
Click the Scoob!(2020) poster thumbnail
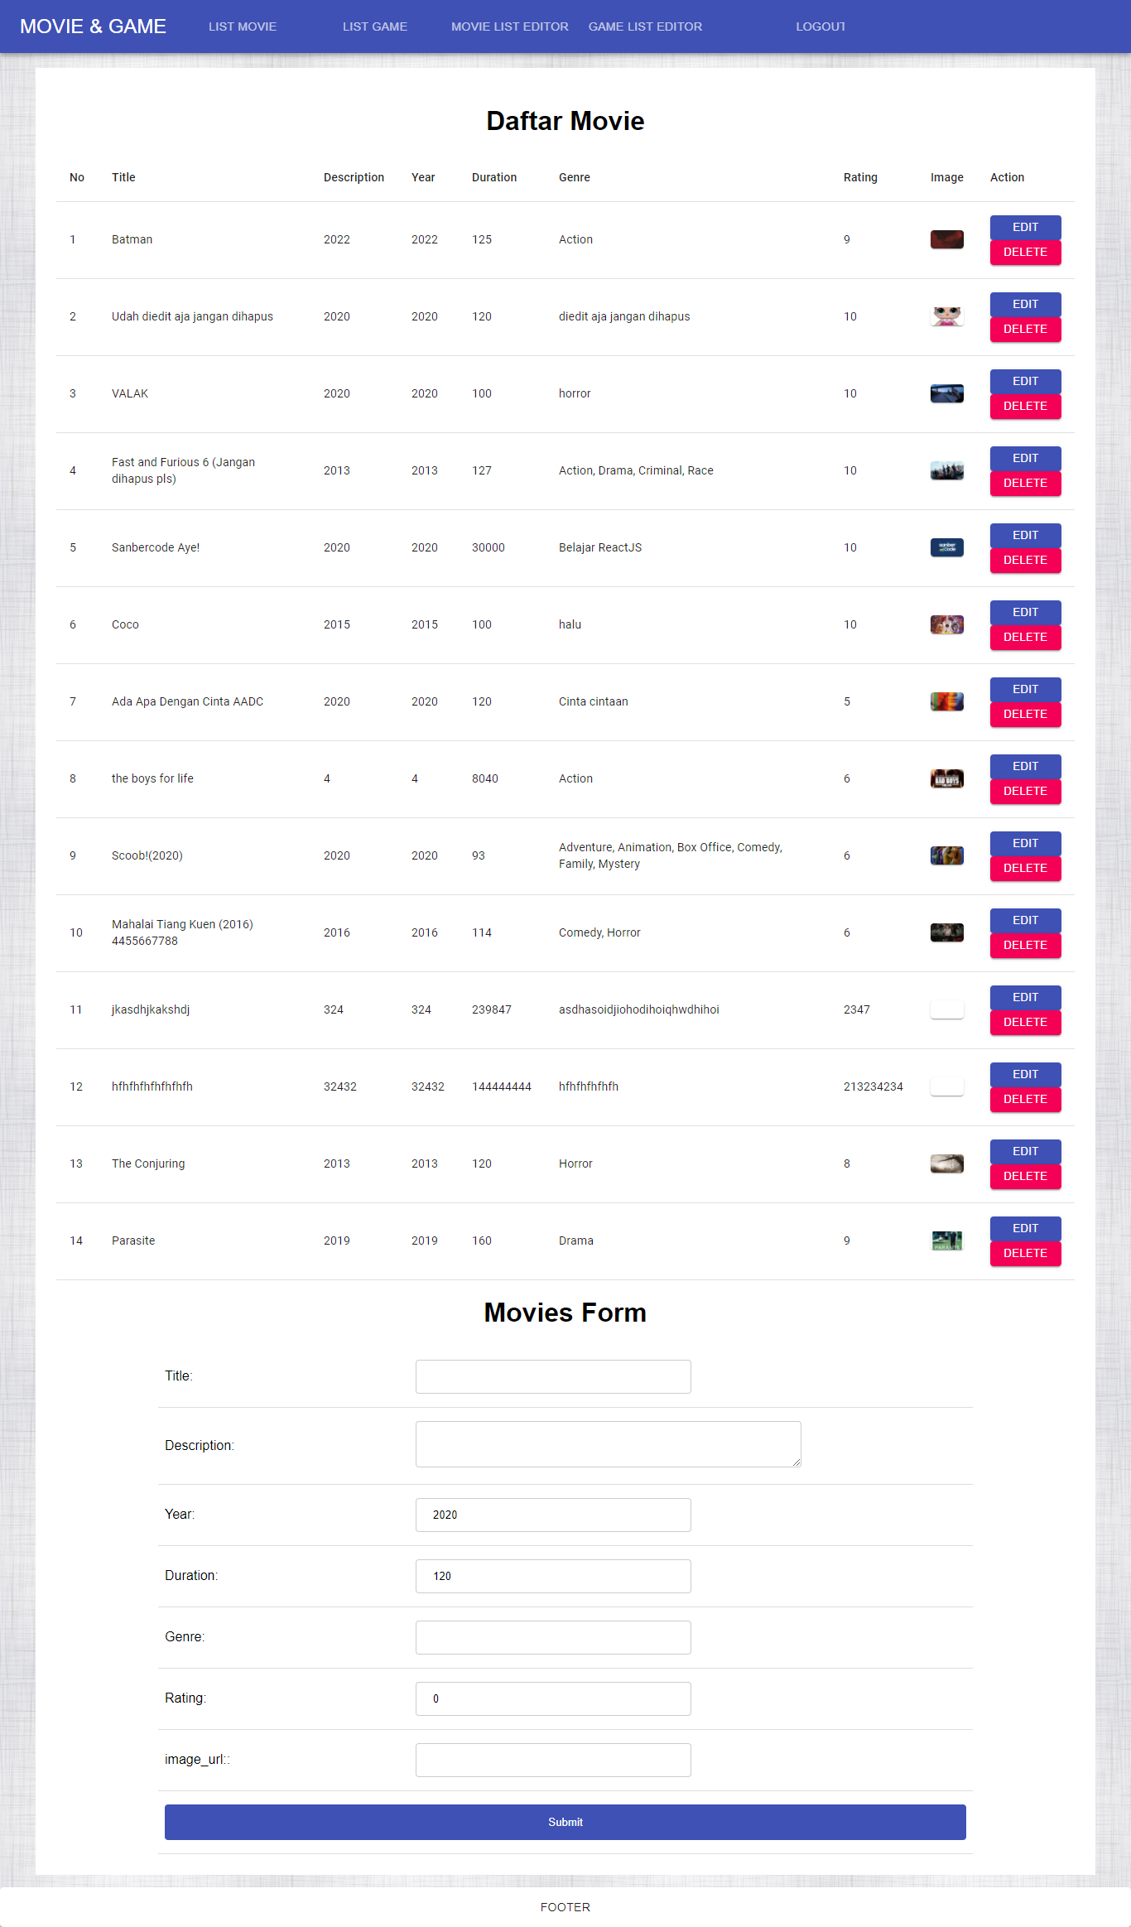946,855
